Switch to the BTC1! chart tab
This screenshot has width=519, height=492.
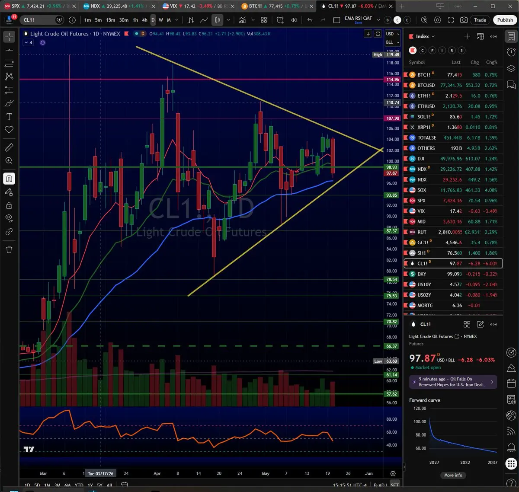click(x=276, y=6)
